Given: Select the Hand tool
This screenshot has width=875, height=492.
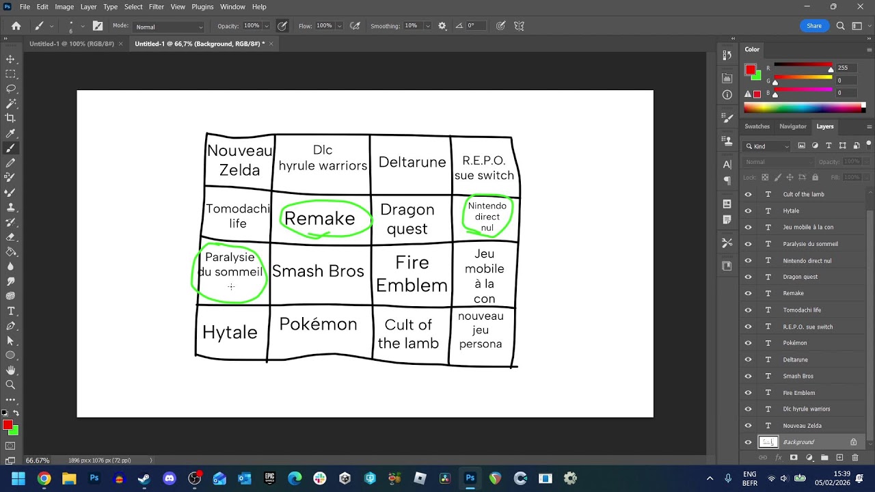Looking at the screenshot, I should tap(10, 370).
